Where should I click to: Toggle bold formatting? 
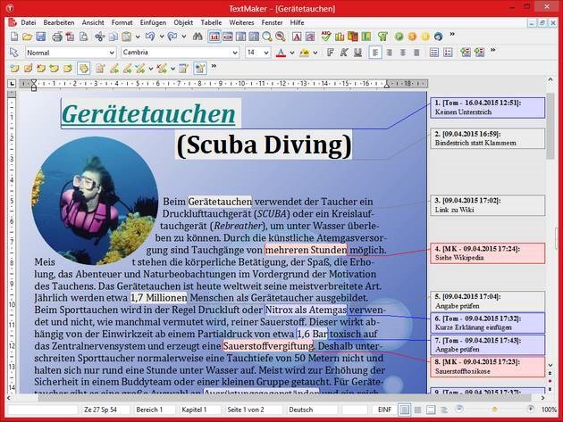pos(330,53)
